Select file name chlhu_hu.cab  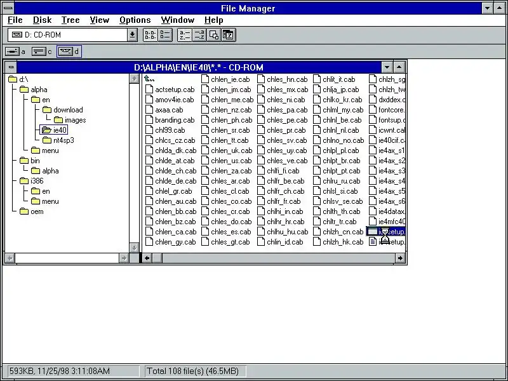pos(288,232)
